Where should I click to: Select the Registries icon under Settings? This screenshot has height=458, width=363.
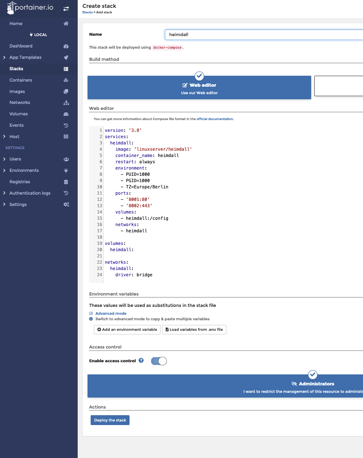(x=66, y=181)
